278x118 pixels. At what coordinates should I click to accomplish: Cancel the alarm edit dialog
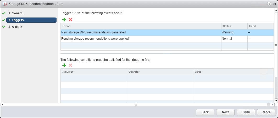point(266,112)
